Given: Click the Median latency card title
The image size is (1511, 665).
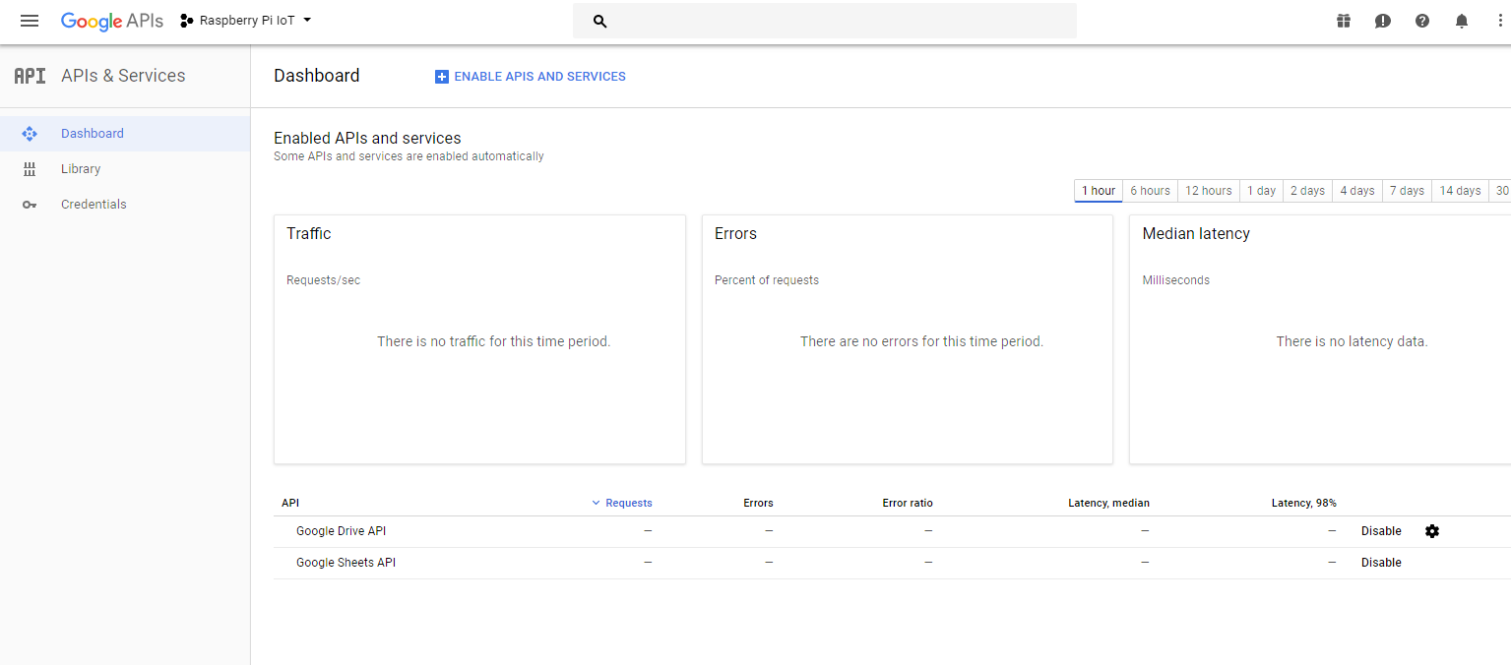Looking at the screenshot, I should (x=1196, y=234).
